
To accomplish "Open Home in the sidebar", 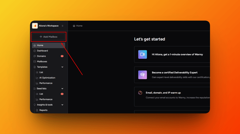I will [x=48, y=45].
